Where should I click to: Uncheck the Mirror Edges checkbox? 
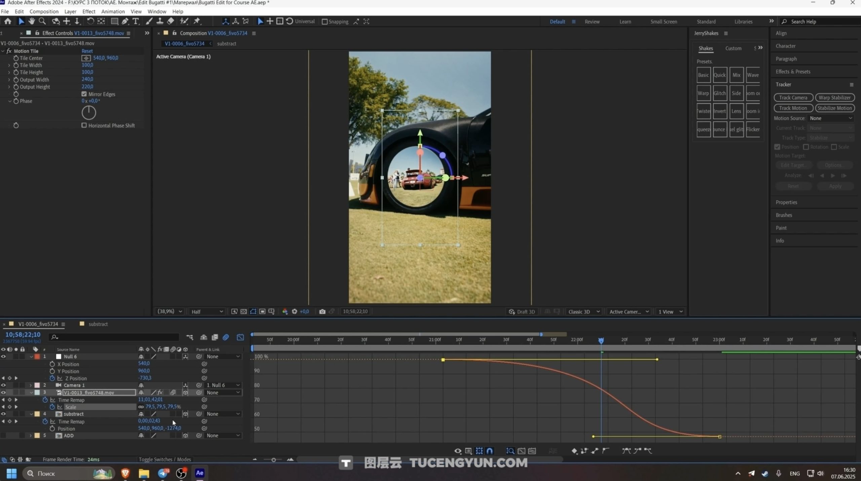coord(84,94)
